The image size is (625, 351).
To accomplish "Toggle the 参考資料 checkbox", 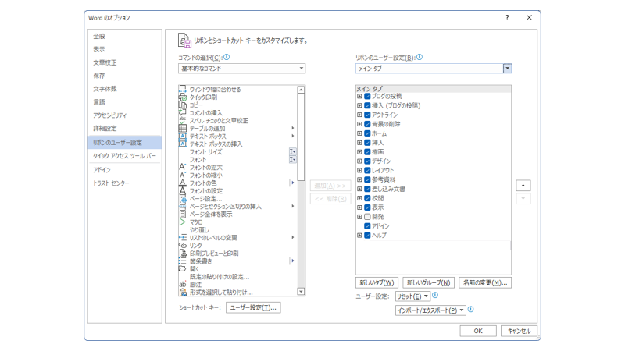I will (x=367, y=179).
